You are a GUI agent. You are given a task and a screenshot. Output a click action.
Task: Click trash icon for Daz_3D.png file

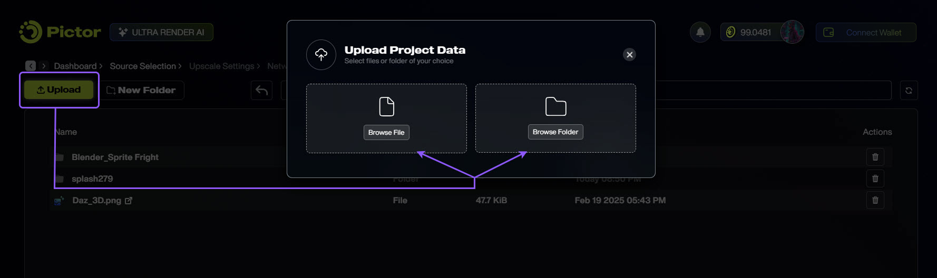coord(875,200)
